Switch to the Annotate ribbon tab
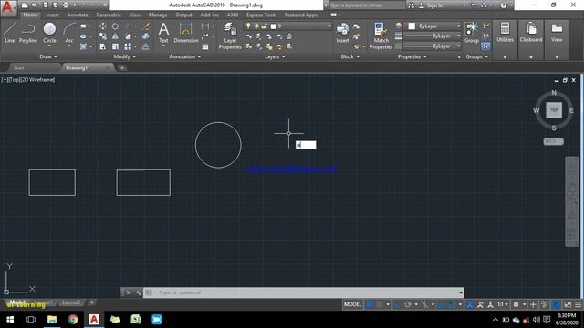 click(77, 15)
